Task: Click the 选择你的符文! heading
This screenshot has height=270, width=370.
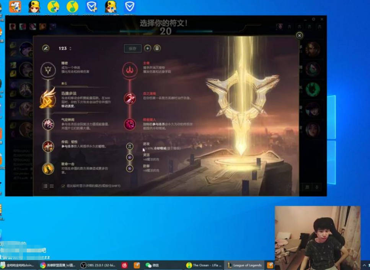Action: 163,23
